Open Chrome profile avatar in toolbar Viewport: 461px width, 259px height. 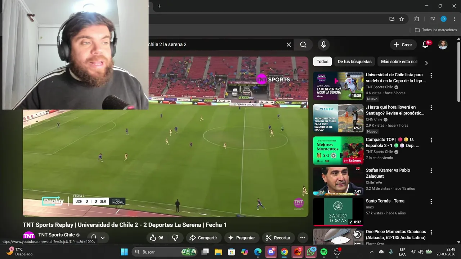pyautogui.click(x=444, y=19)
